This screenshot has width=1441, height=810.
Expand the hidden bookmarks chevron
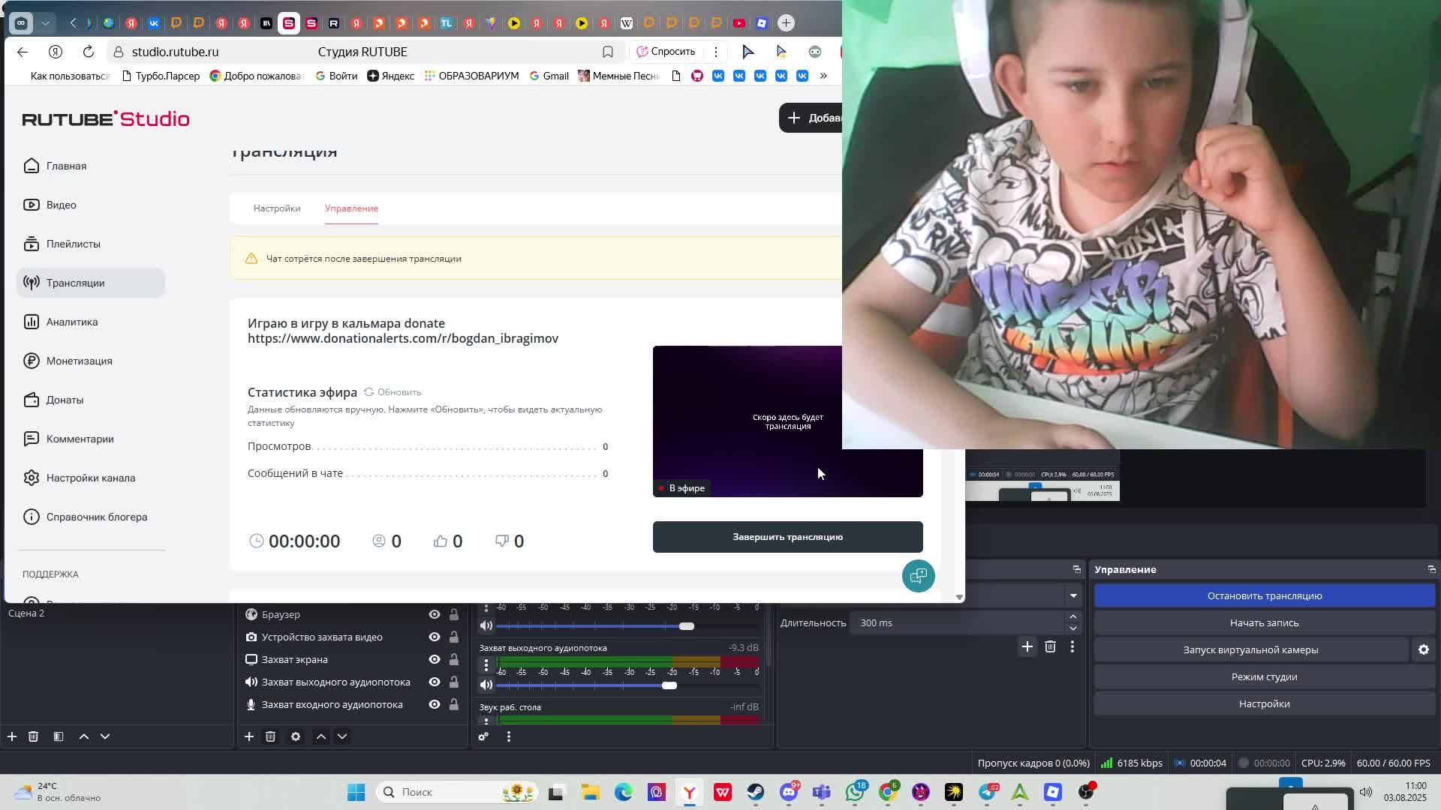(x=823, y=76)
